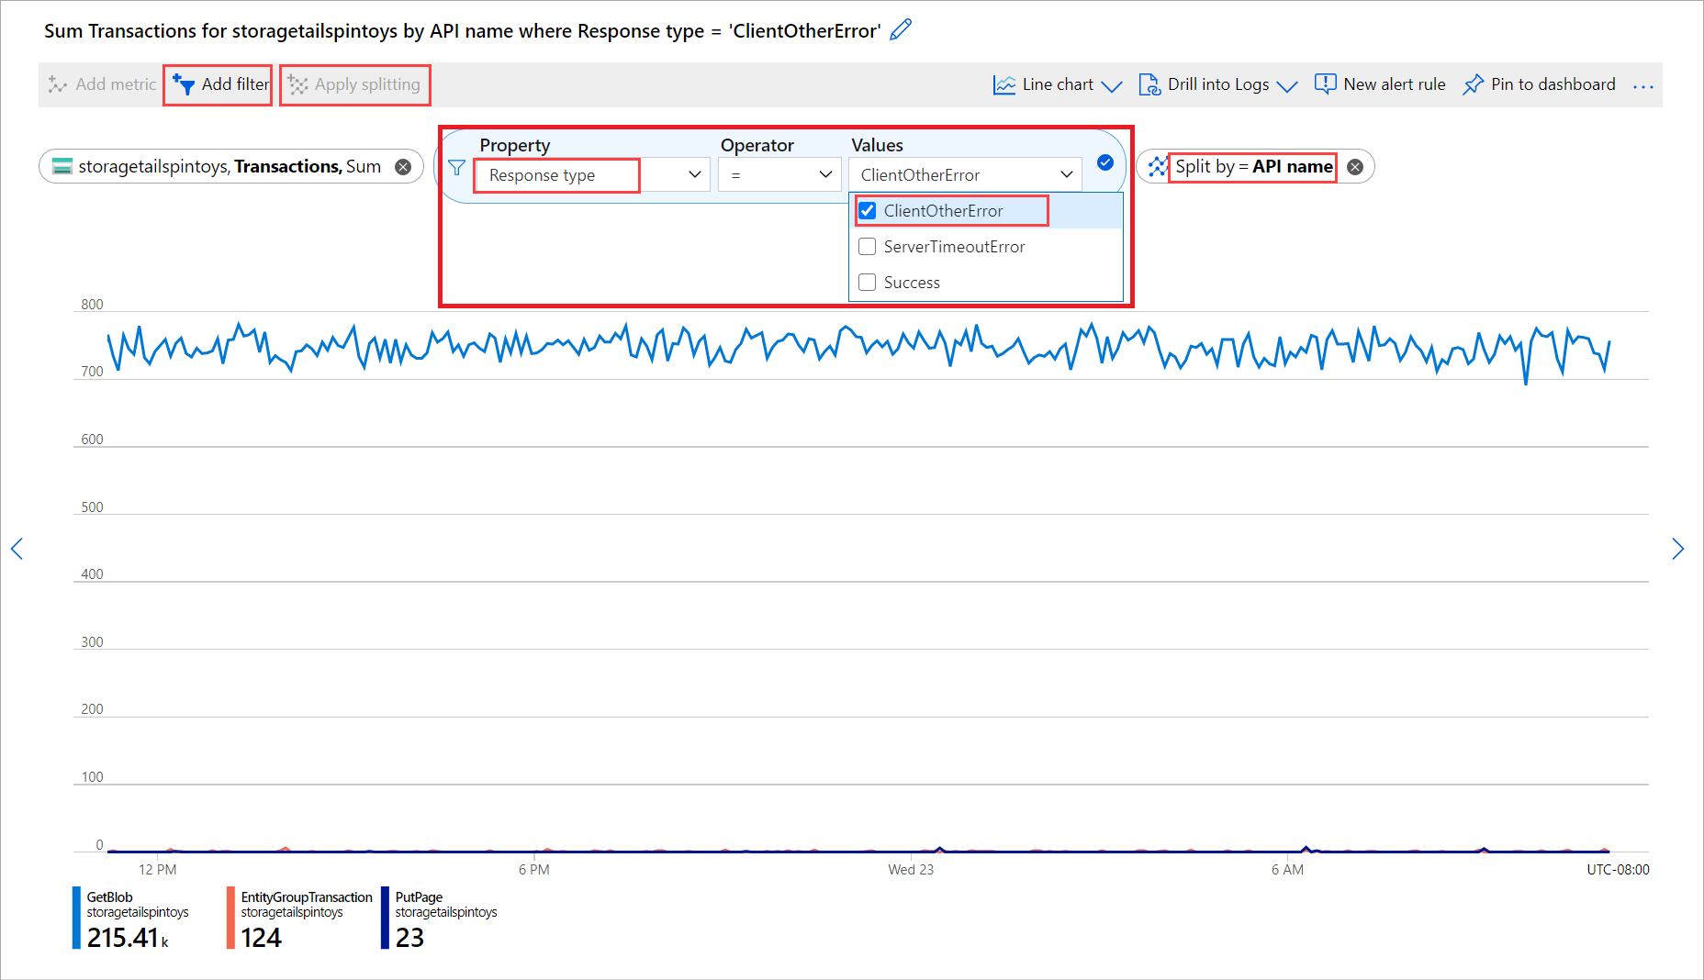Click the GetBlob legend color swatch
Screen dimensions: 1704x980
click(76, 917)
